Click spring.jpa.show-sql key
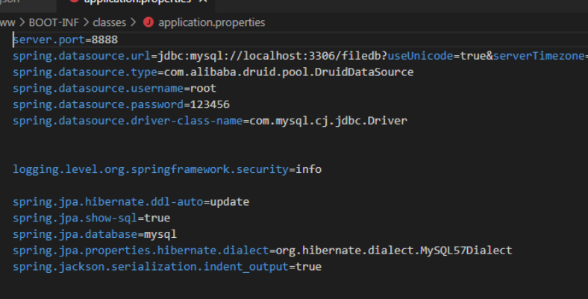Image resolution: width=588 pixels, height=299 pixels. point(75,218)
